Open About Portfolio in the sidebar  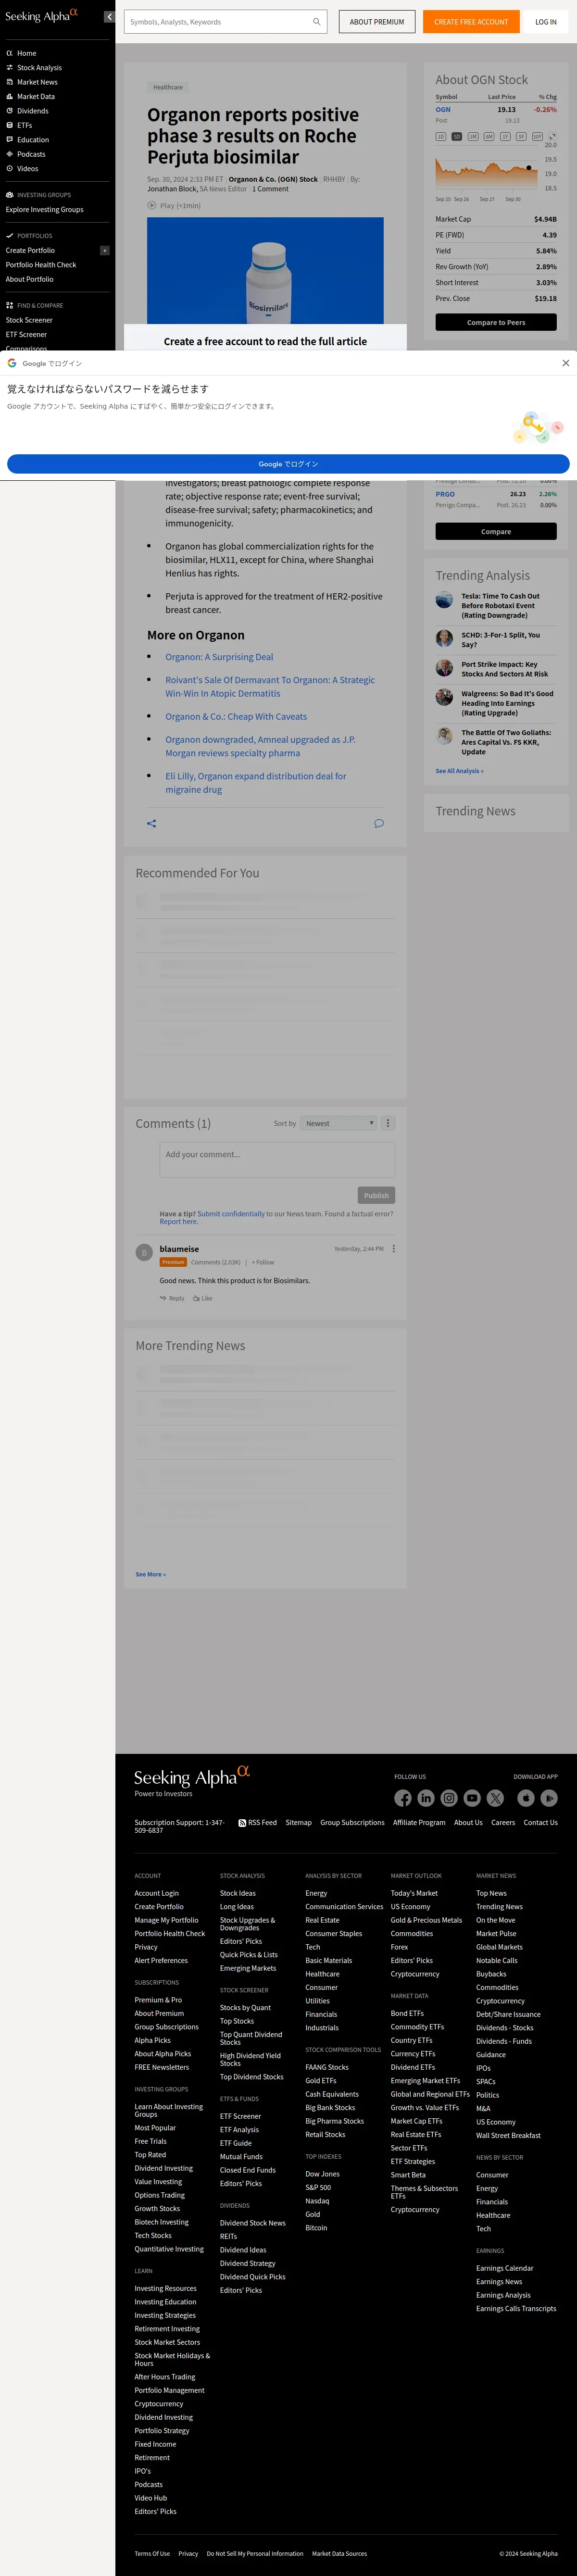[30, 279]
